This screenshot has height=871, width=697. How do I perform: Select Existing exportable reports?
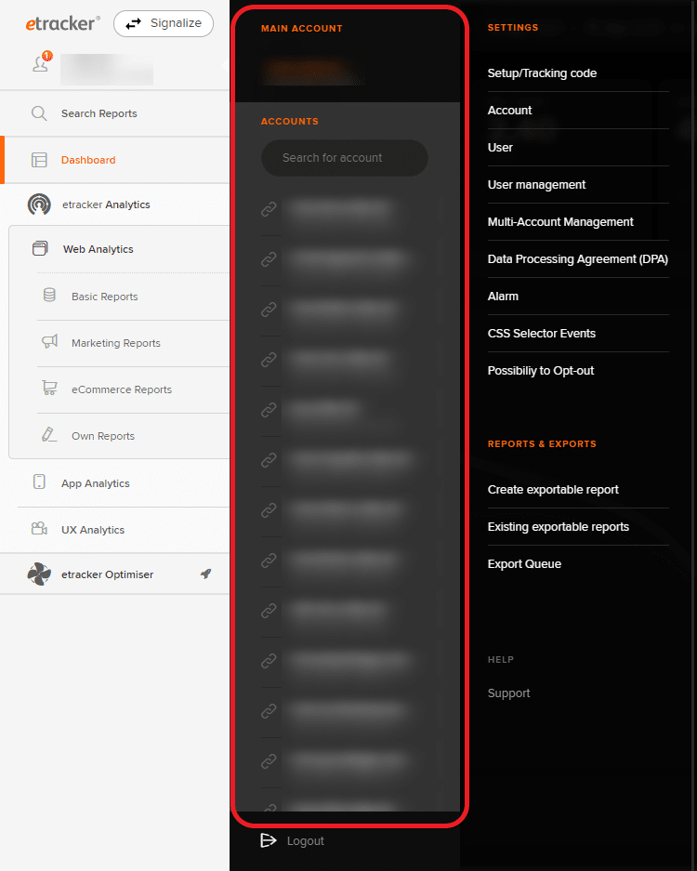[559, 527]
